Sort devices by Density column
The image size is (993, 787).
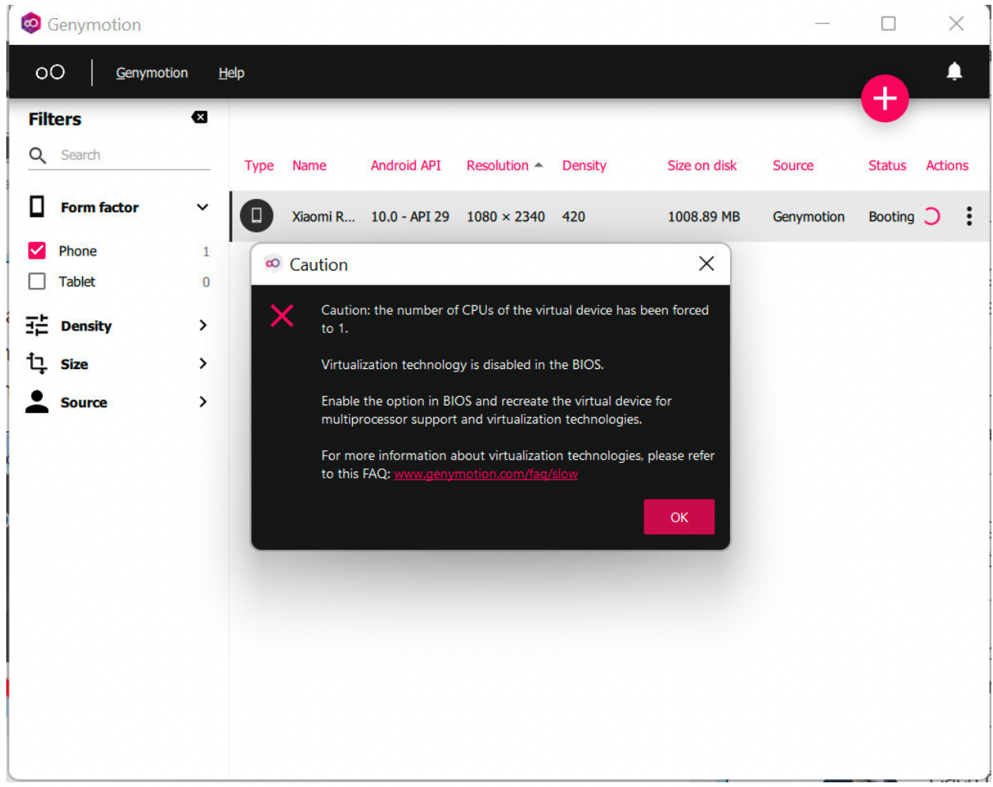pos(584,166)
